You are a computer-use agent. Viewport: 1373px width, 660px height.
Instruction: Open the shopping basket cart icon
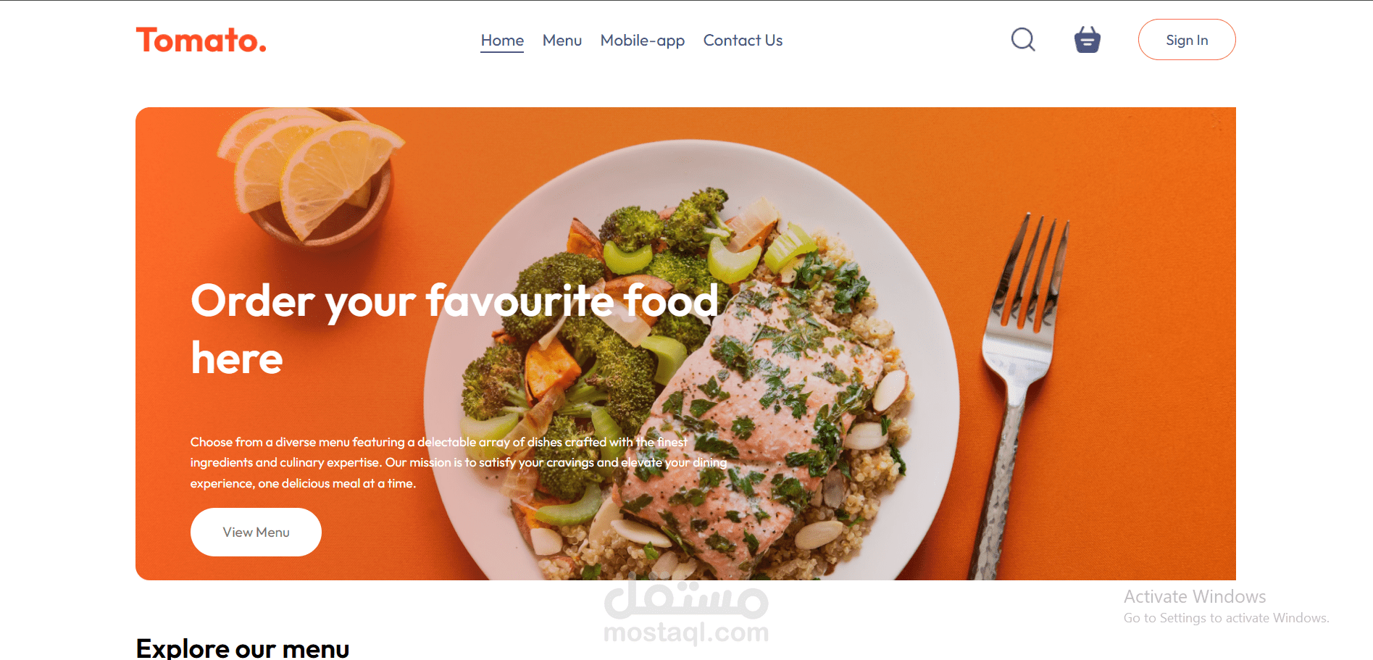[1087, 40]
